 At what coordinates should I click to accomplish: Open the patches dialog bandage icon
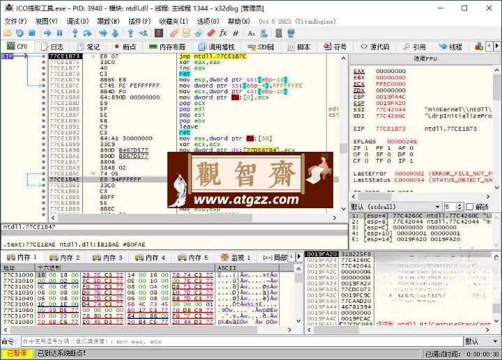[x=174, y=33]
